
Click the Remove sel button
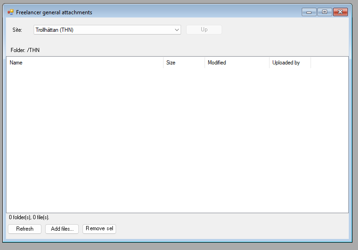pyautogui.click(x=100, y=228)
